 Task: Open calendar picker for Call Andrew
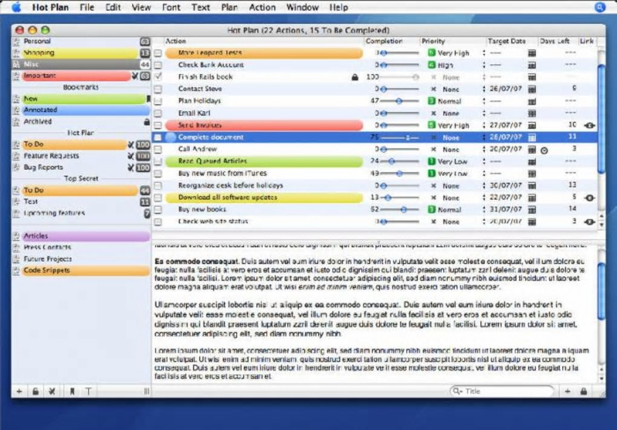(x=532, y=150)
